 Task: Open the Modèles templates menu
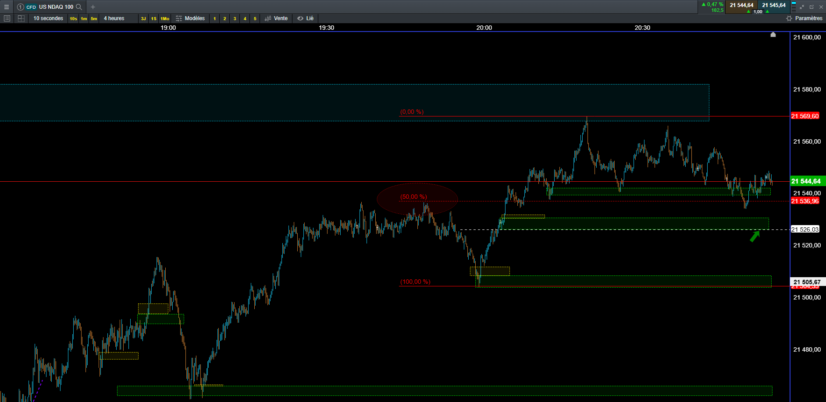(x=190, y=18)
